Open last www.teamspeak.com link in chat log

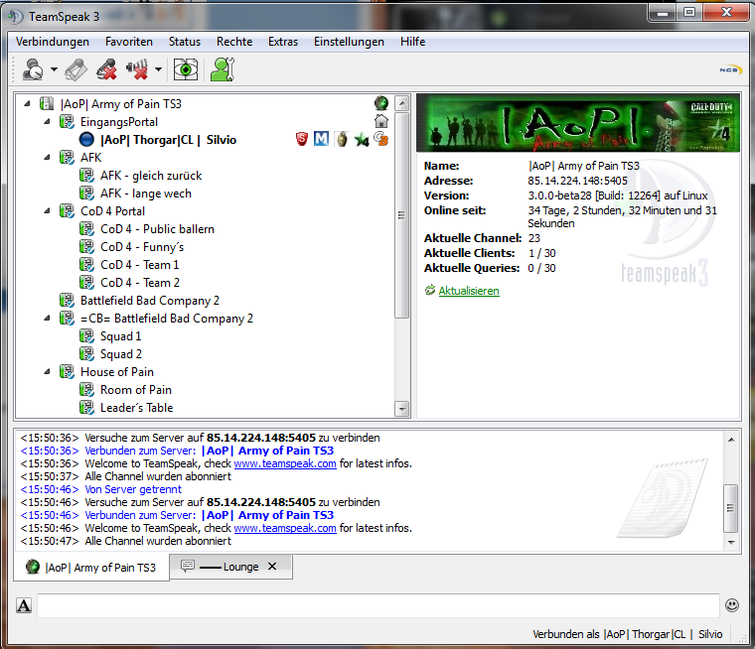[285, 528]
